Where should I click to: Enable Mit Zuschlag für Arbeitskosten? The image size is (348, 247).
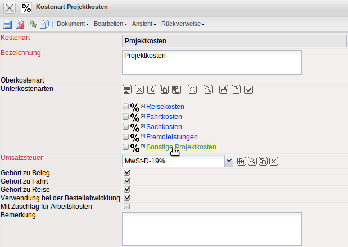click(x=127, y=207)
